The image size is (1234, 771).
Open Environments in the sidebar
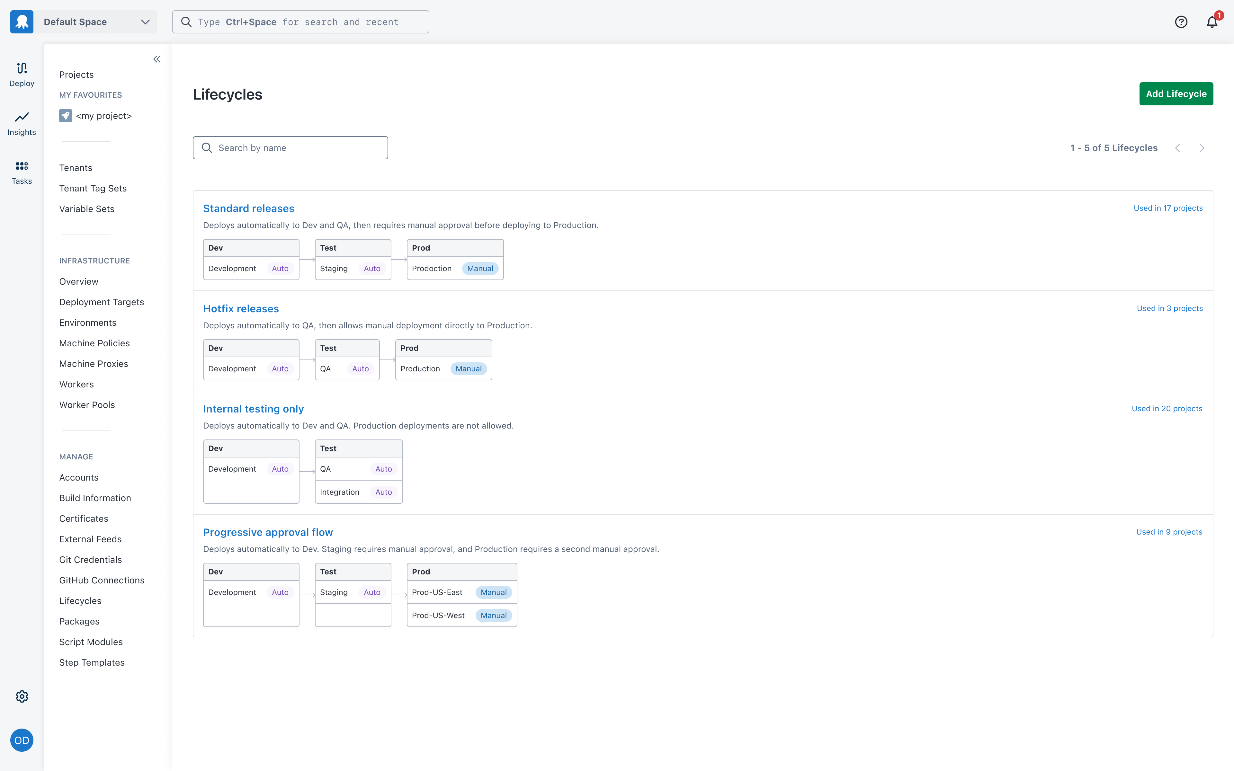coord(88,323)
